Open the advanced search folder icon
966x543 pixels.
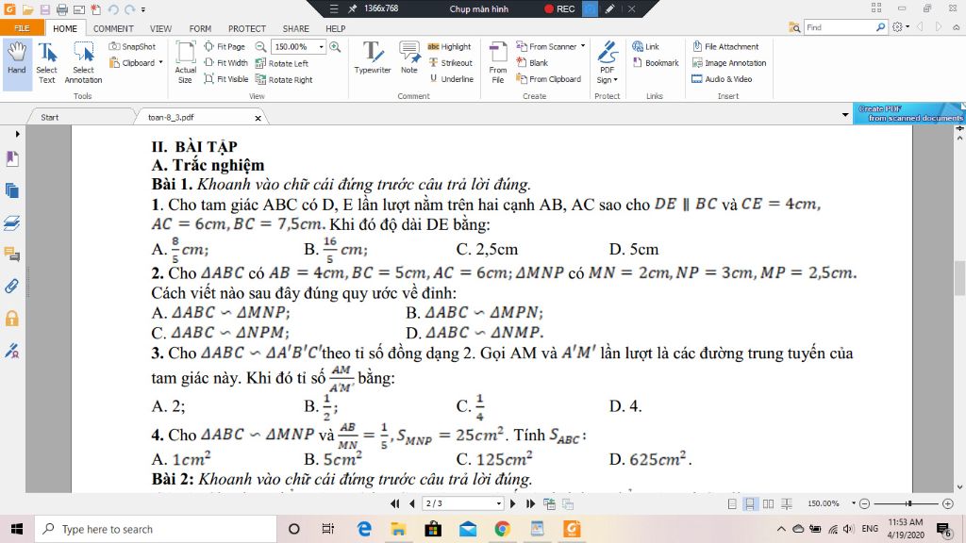point(794,27)
